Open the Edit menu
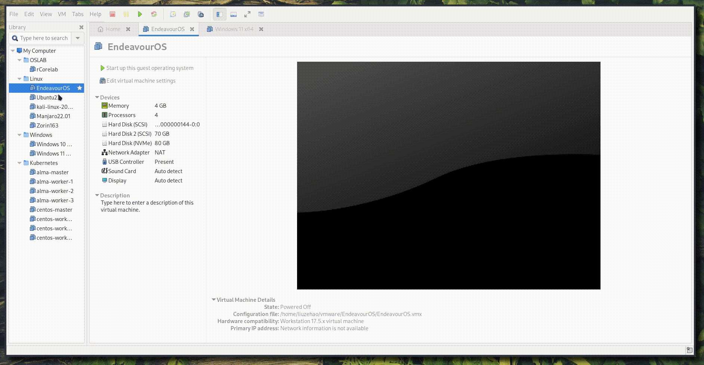 (29, 14)
